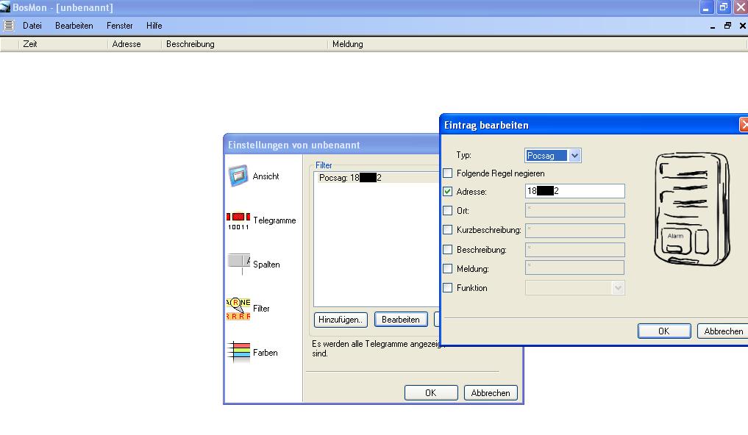Open the Fenster menu
Screen dimensions: 748x435
tap(120, 26)
